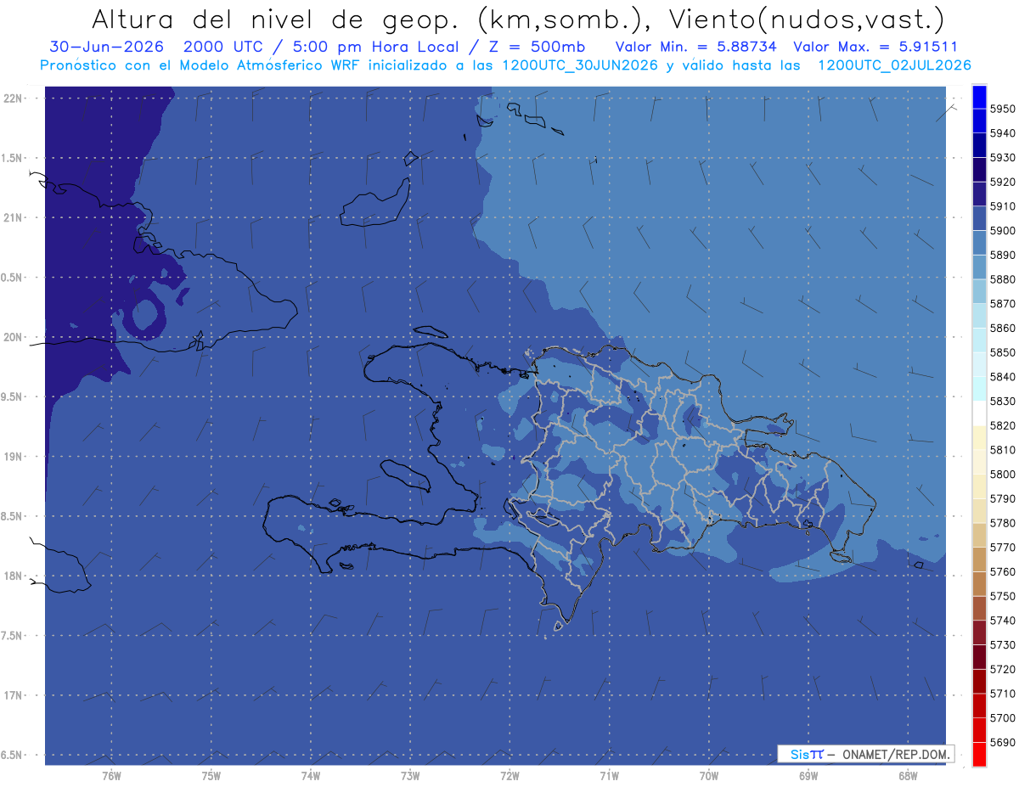Screen dimensions: 1019x787
Task: Click the '5690' color bar label
Action: tap(1002, 742)
